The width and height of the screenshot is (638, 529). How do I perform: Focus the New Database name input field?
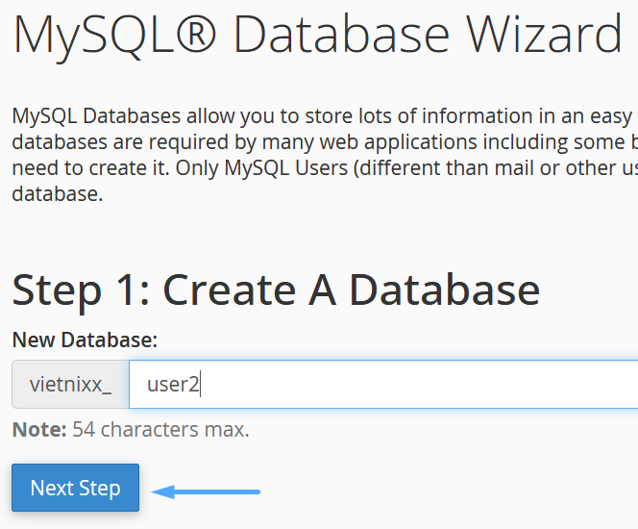click(x=384, y=385)
